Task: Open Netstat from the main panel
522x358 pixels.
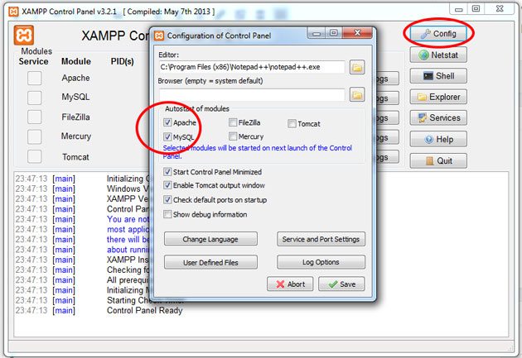Action: [x=438, y=55]
